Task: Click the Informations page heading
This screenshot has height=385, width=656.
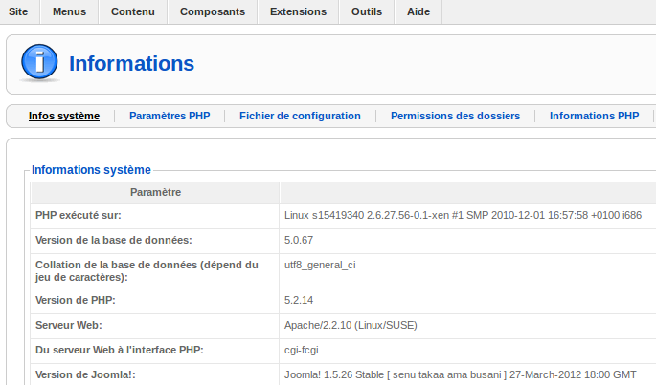Action: click(x=131, y=64)
